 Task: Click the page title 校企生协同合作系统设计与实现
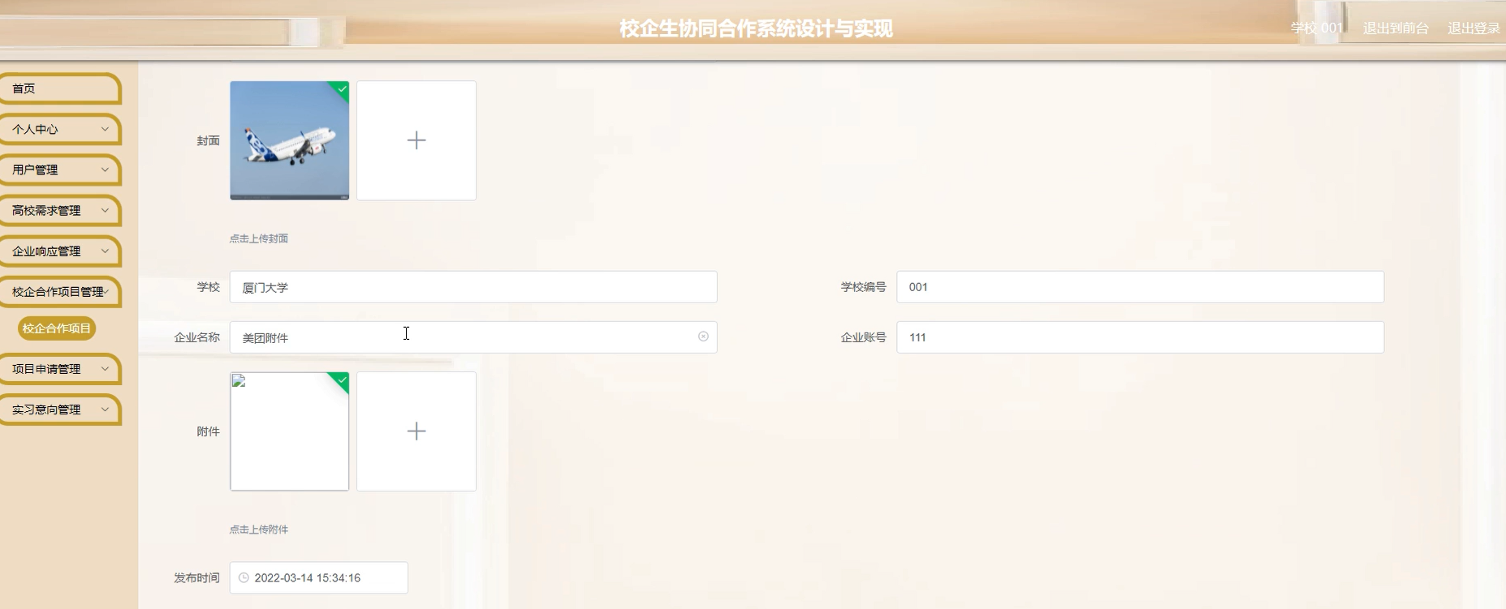click(x=756, y=28)
